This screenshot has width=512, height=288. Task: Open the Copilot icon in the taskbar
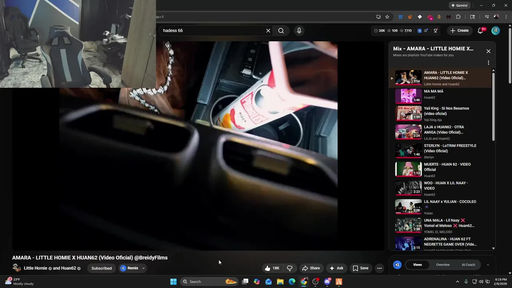pos(257,282)
